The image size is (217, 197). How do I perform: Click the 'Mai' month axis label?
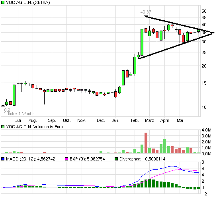point(180,120)
